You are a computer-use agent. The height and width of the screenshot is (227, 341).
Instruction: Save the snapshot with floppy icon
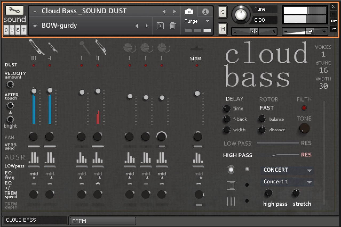[x=160, y=26]
